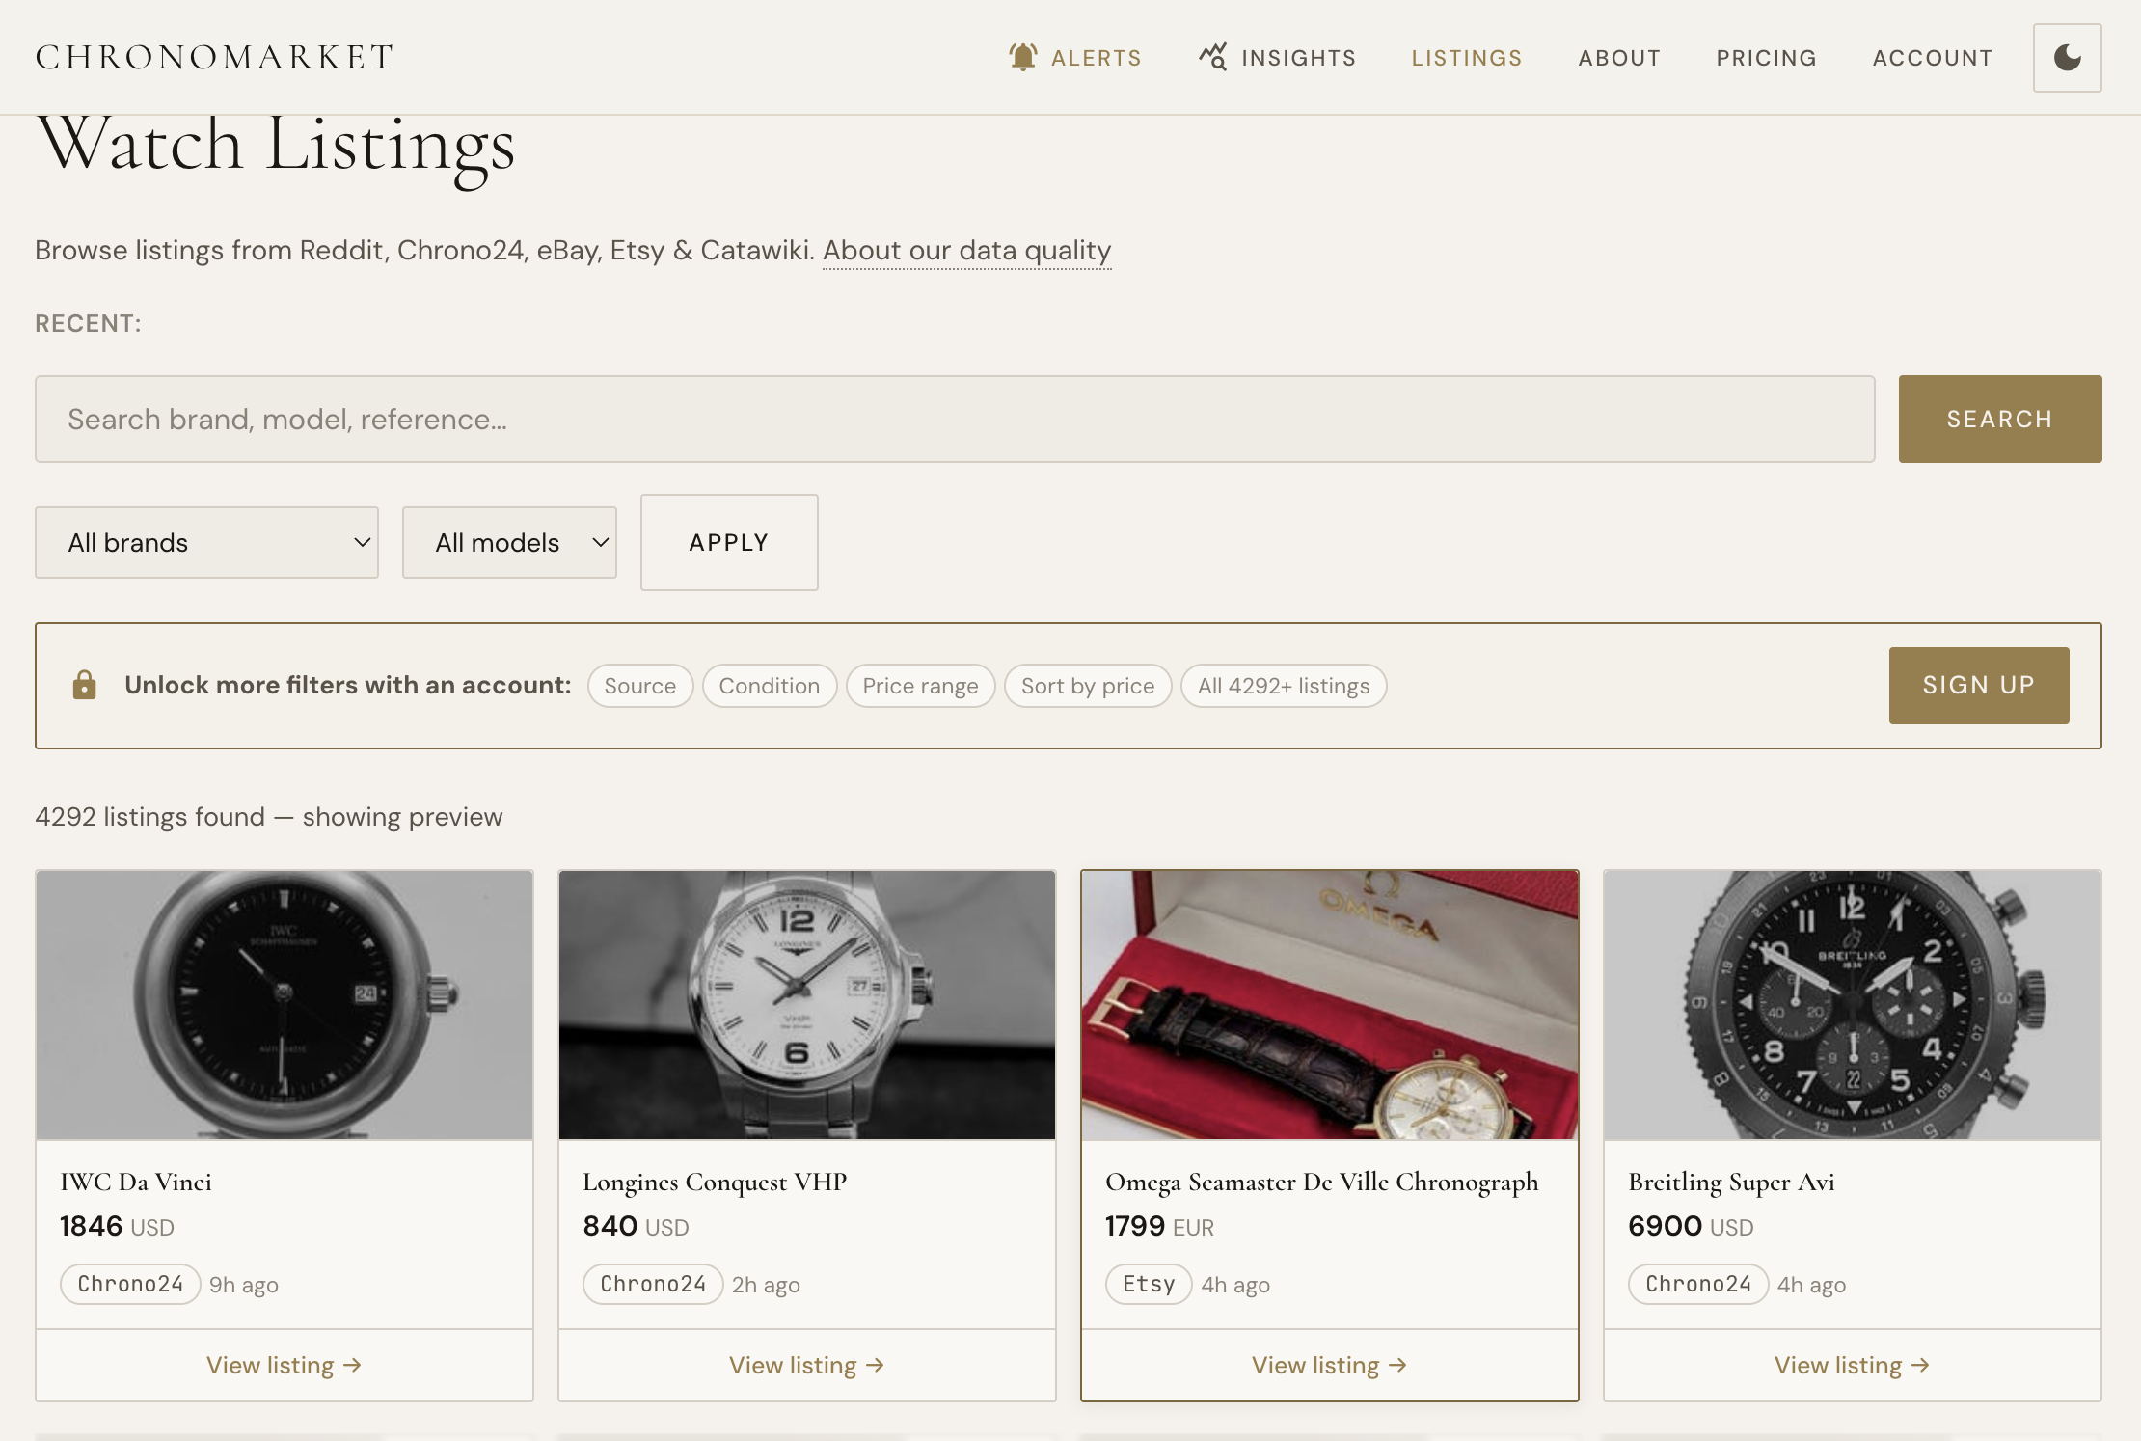Screen dimensions: 2141x1441
Task: Toggle dark mode with the moon icon
Action: (x=2067, y=57)
